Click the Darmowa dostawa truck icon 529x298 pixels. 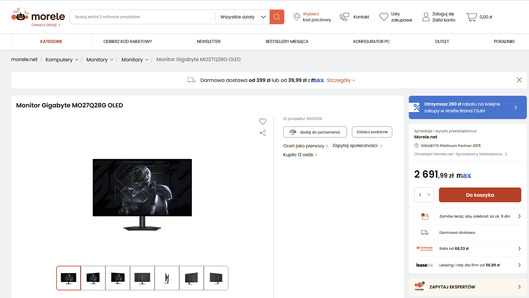click(x=425, y=233)
